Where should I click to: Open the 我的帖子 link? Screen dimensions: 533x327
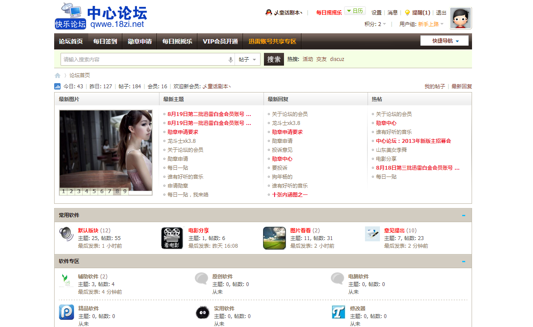click(435, 87)
